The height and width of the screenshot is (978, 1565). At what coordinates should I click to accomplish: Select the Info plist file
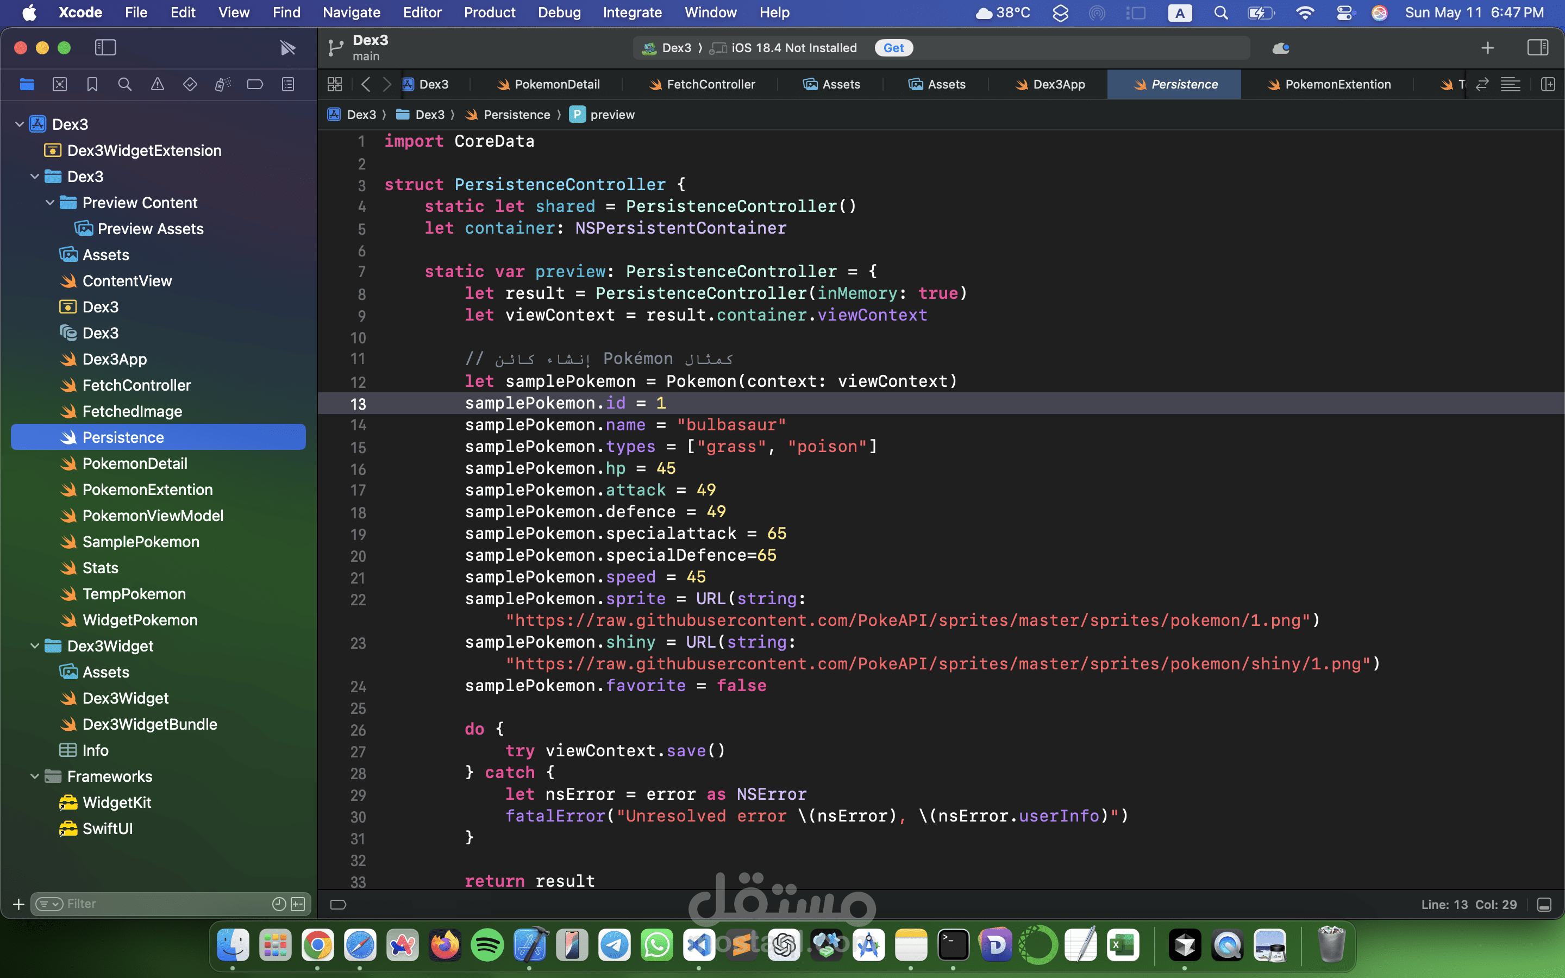[x=84, y=750]
